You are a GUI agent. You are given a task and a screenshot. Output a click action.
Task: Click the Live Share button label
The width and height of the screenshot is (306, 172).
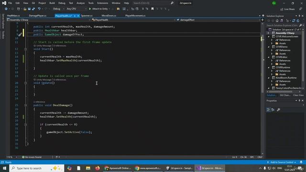coord(289,9)
